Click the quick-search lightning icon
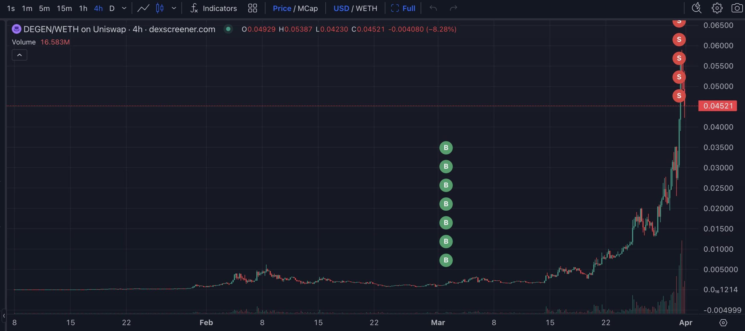The image size is (745, 331). pyautogui.click(x=696, y=8)
